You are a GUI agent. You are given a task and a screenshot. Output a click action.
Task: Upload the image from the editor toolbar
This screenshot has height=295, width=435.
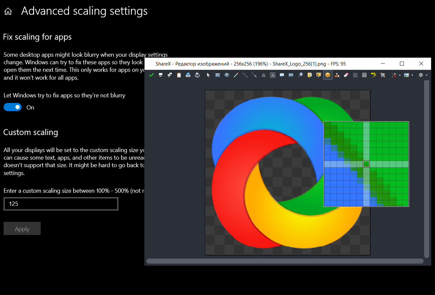pyautogui.click(x=188, y=75)
